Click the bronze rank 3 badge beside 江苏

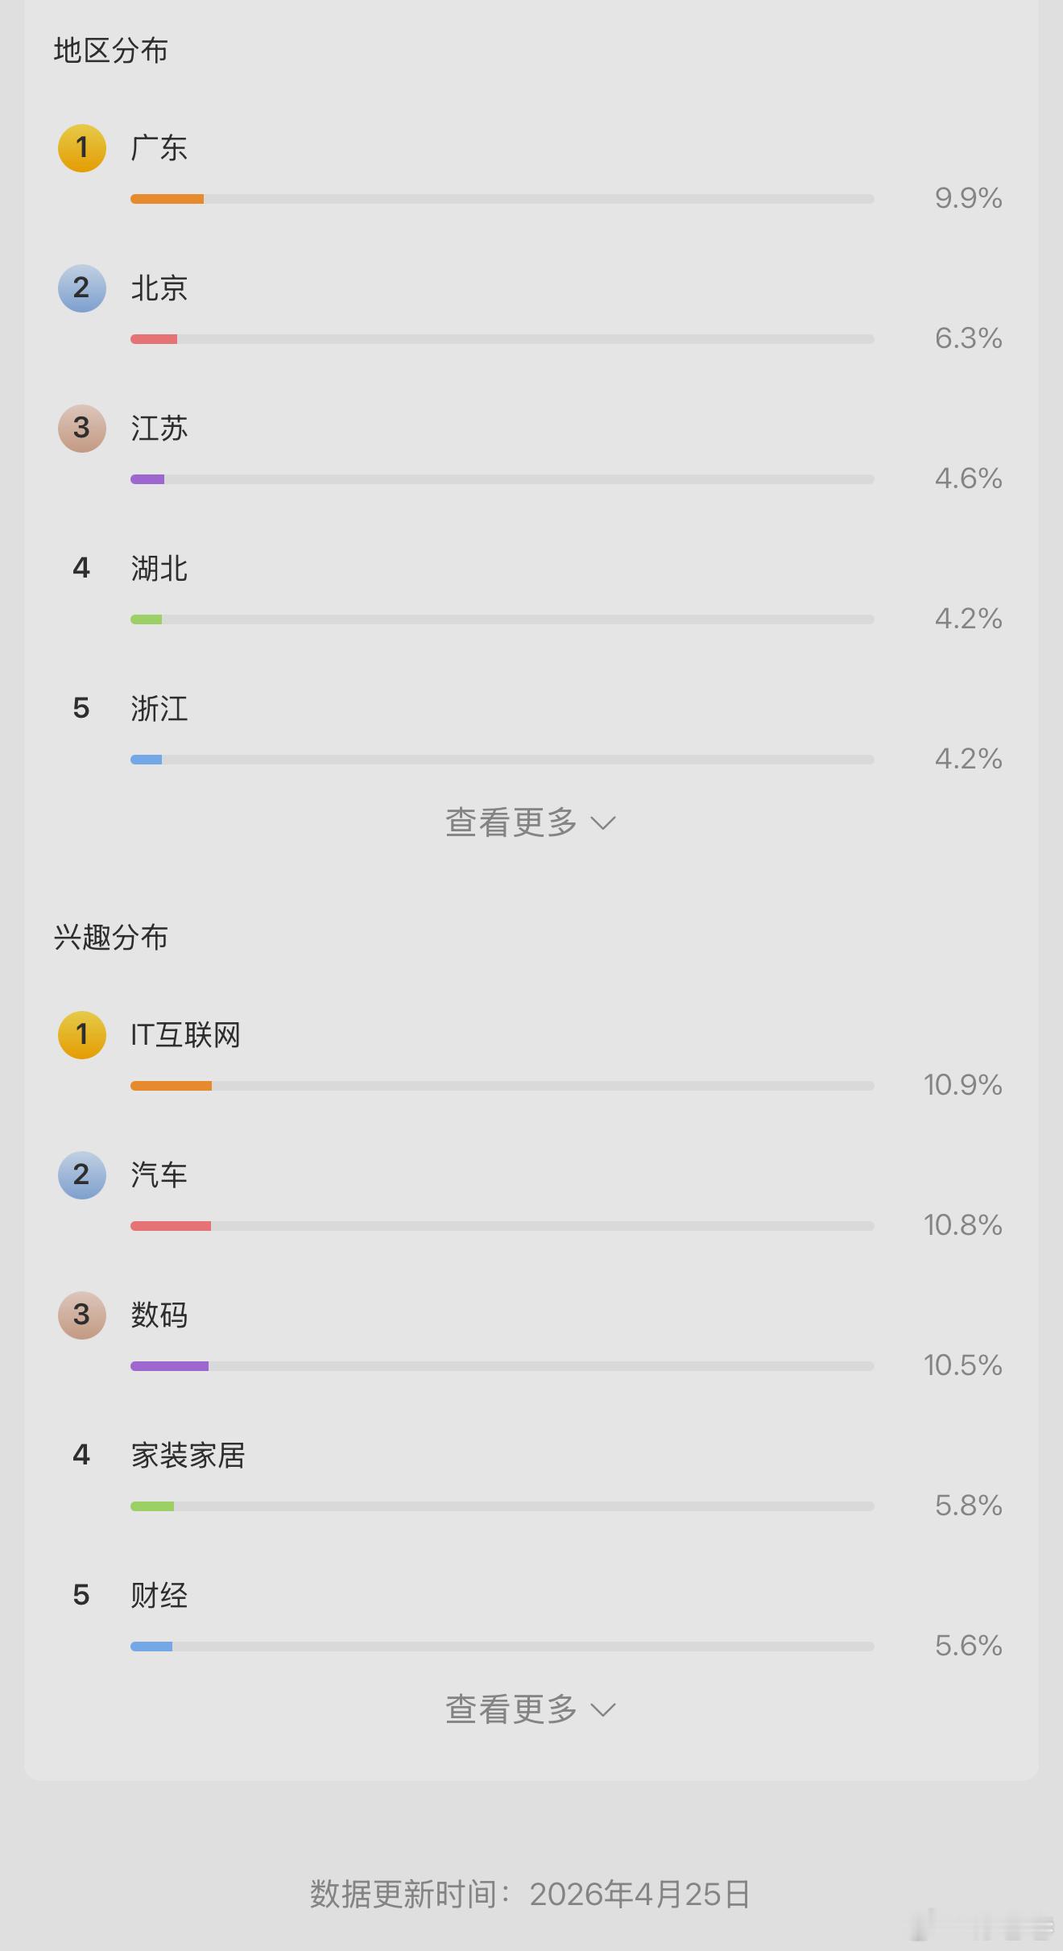(x=82, y=429)
